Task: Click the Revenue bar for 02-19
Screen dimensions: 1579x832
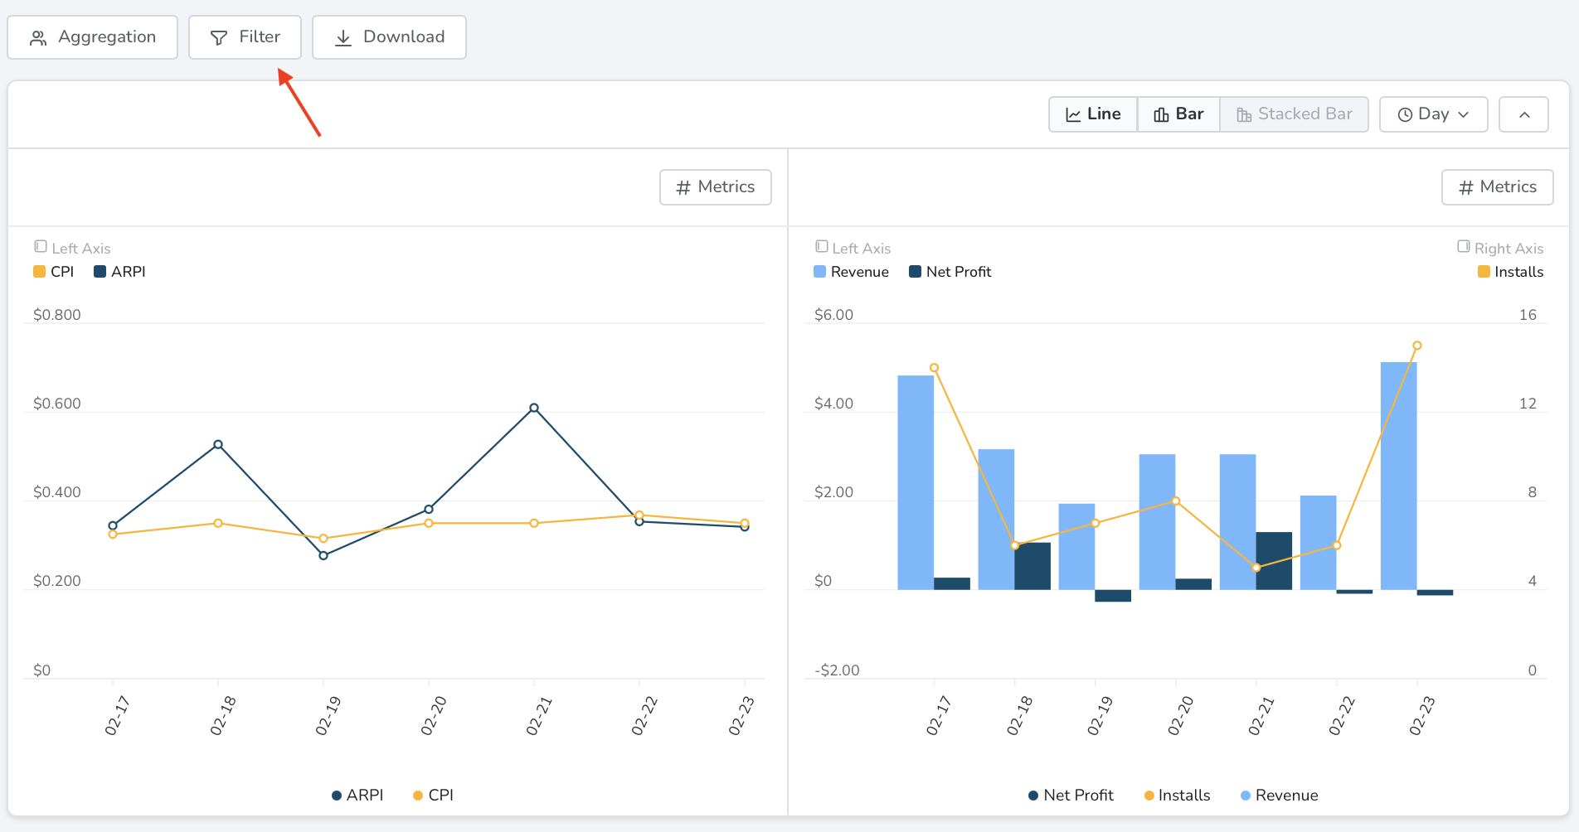Action: pos(1076,547)
